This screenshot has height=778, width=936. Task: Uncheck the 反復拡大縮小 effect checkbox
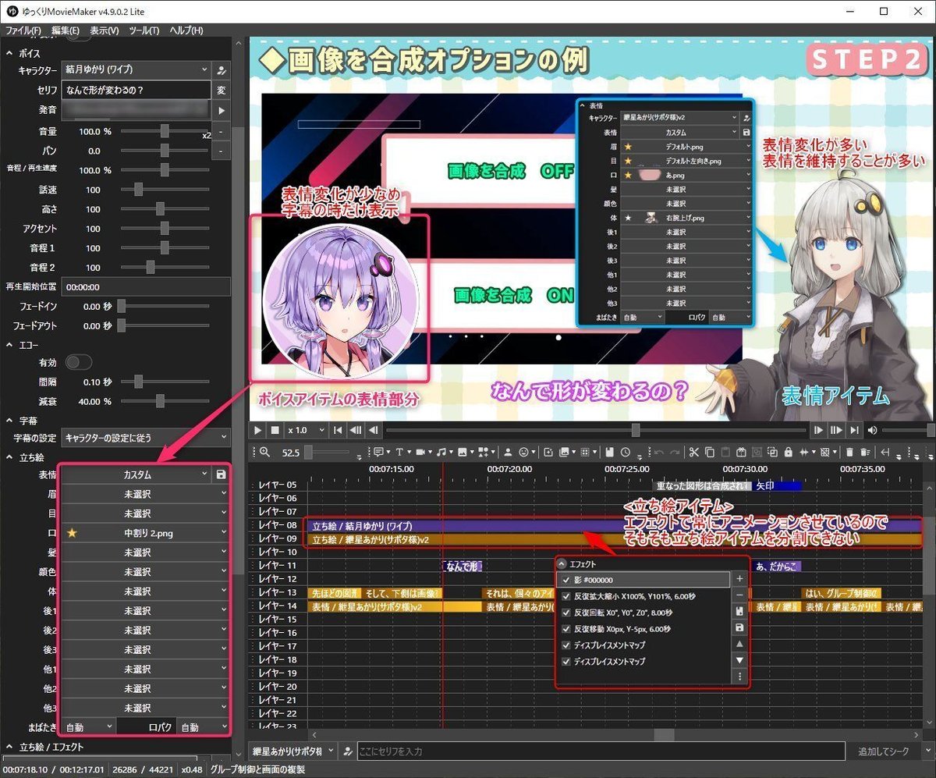[567, 596]
